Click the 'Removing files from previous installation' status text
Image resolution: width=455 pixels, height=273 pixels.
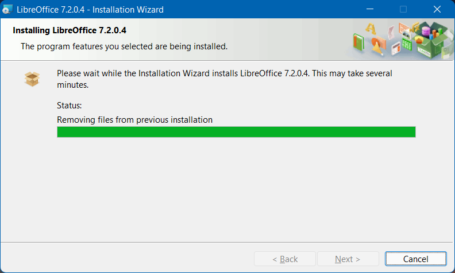135,120
